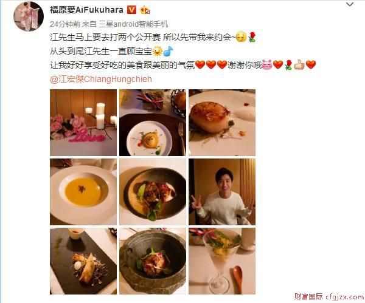Click the thumbs-up emoji in the post
365x303 pixels.
click(299, 65)
